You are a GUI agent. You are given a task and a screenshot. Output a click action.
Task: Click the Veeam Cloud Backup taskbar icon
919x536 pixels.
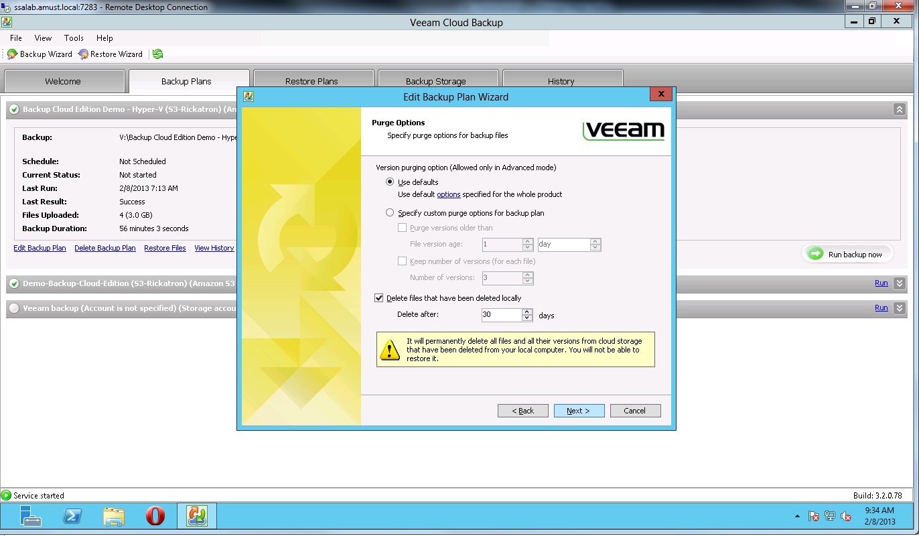tap(197, 516)
